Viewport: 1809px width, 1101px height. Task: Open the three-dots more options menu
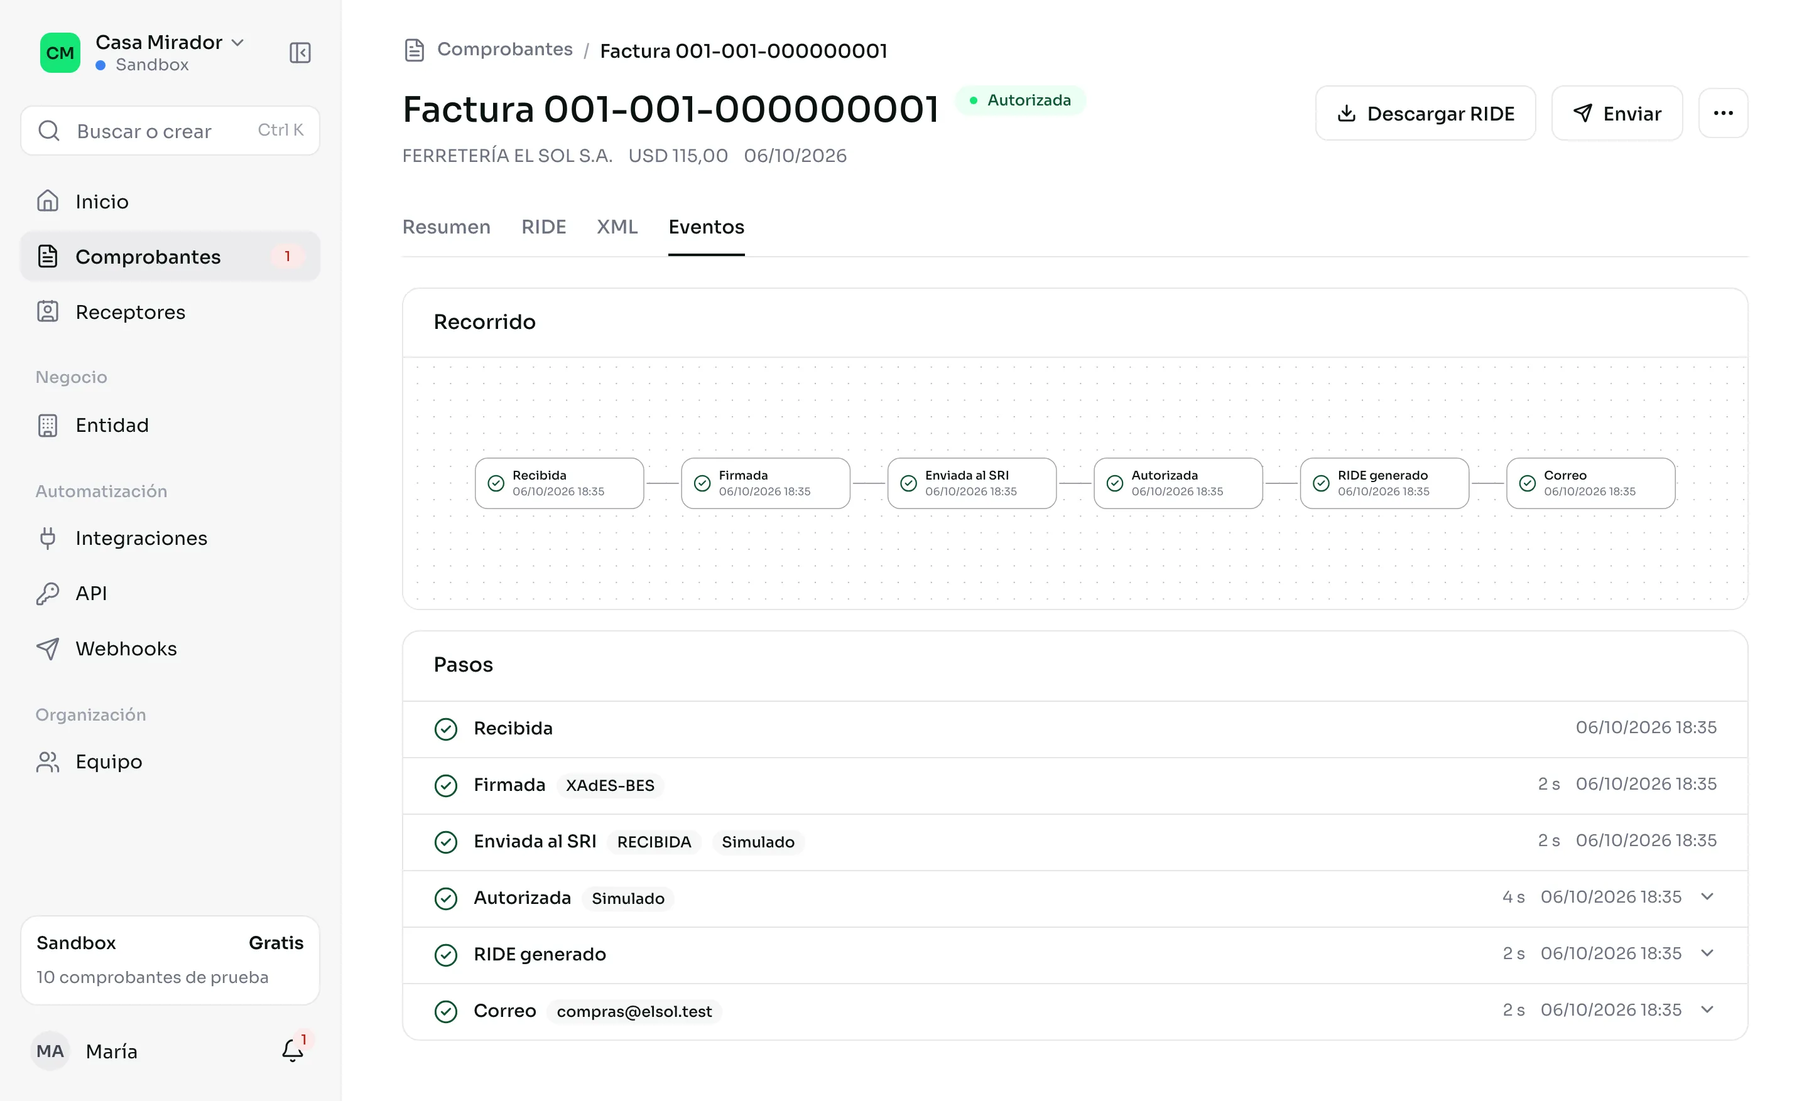(1723, 113)
